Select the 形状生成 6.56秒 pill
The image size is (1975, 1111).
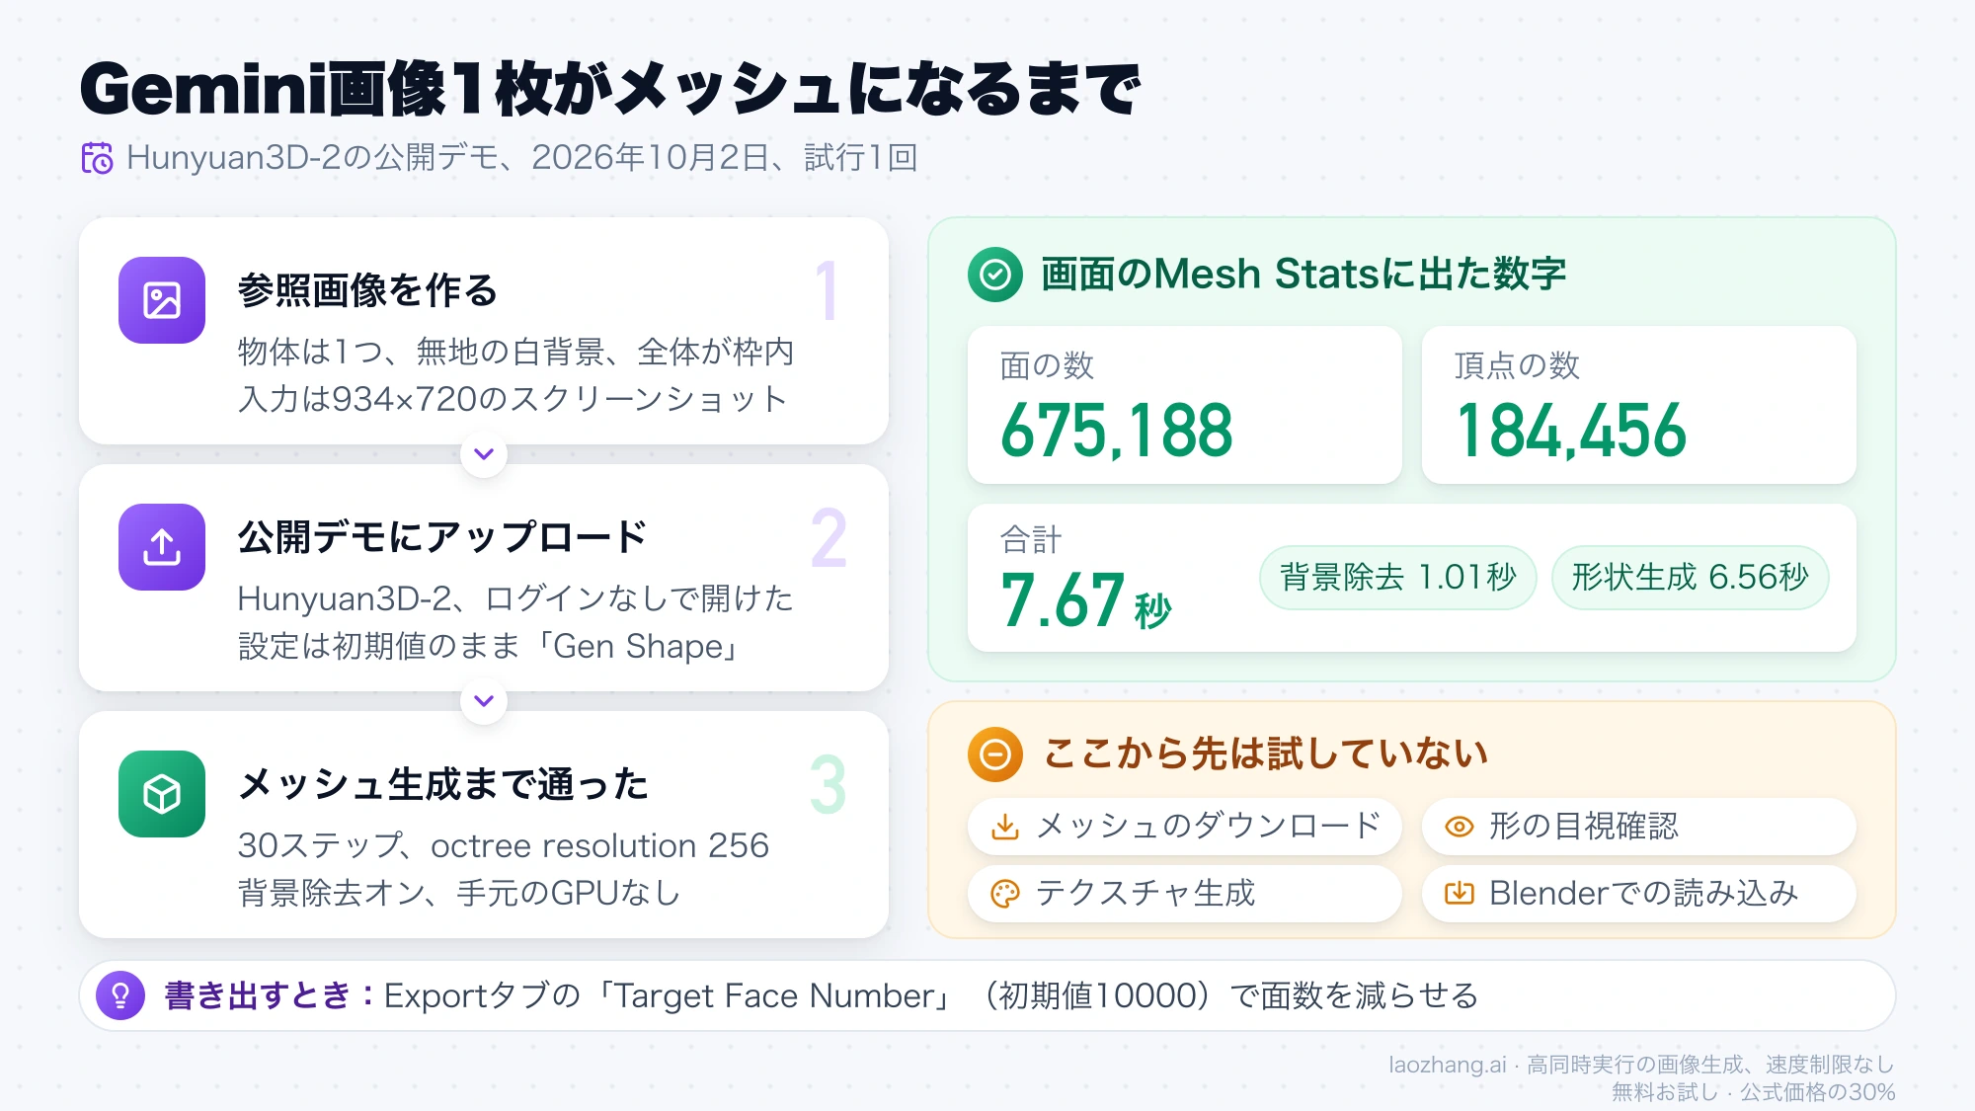1690,578
